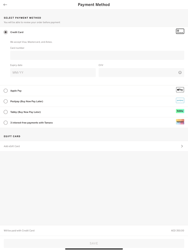Click the SELECT PAYMENT METHOD heading

tap(23, 18)
